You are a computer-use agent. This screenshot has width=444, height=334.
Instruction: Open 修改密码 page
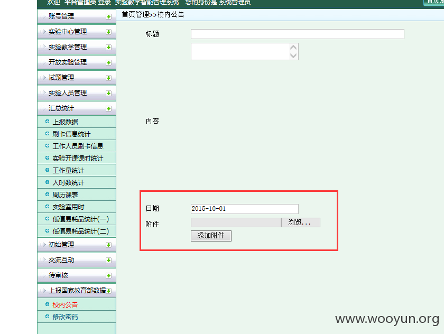65,317
